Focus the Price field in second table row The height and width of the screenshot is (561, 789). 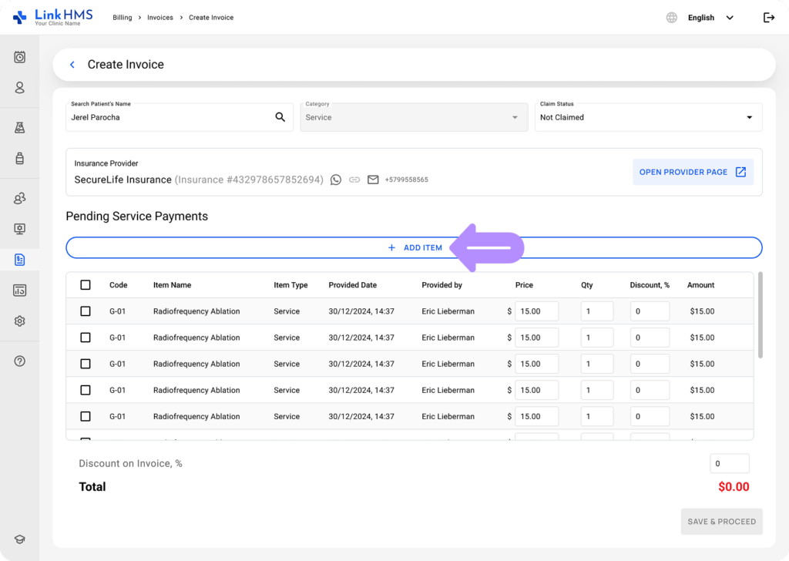(536, 337)
